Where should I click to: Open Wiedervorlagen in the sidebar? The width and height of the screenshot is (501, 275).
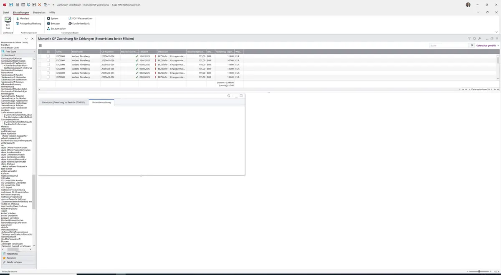18,262
